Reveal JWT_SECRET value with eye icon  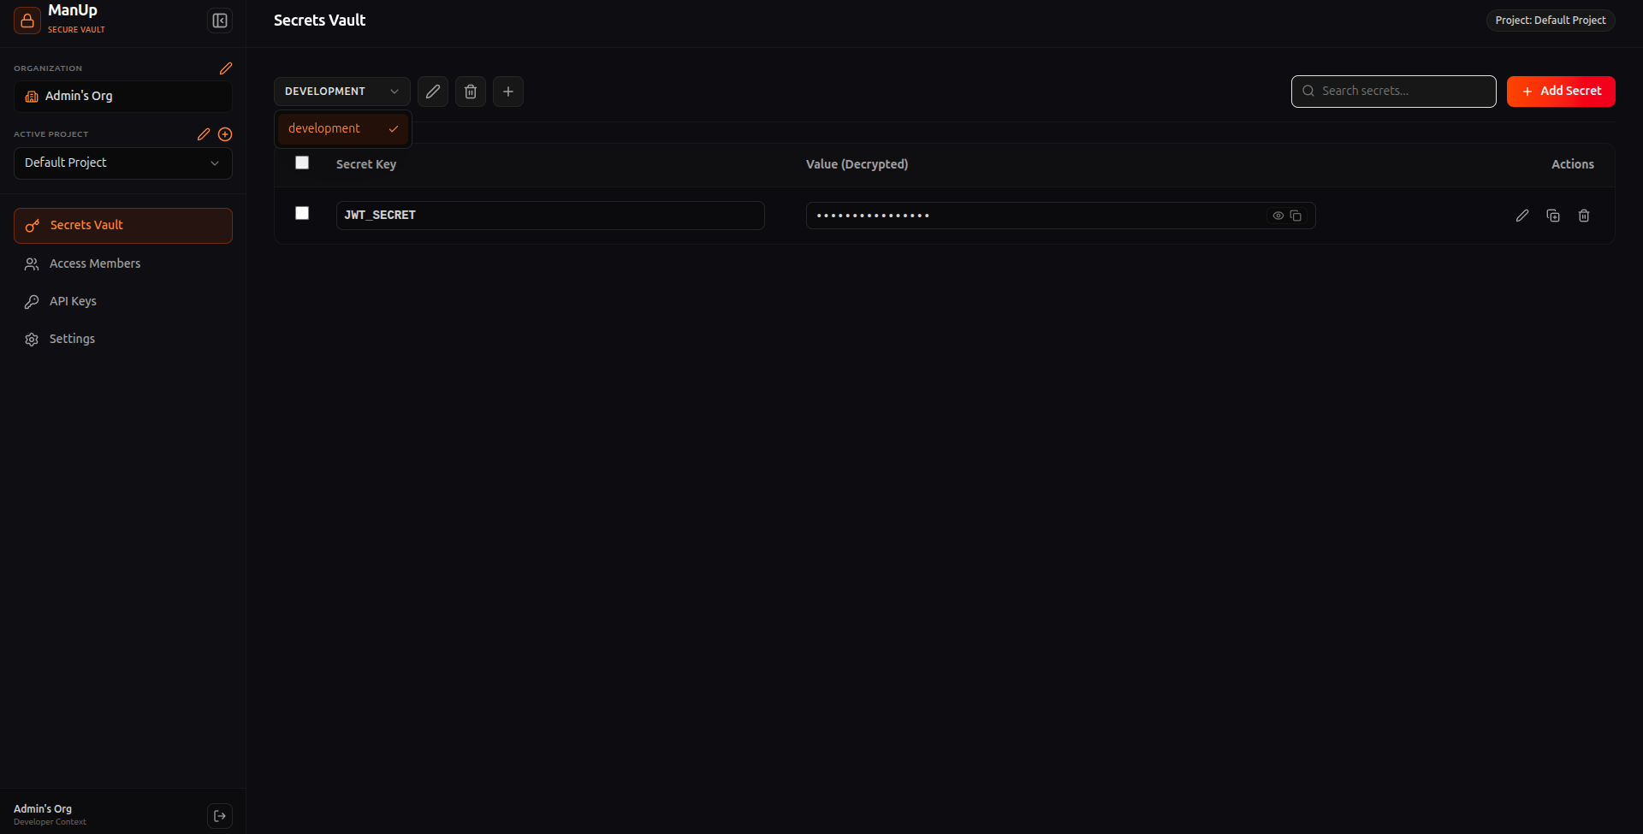click(1278, 216)
